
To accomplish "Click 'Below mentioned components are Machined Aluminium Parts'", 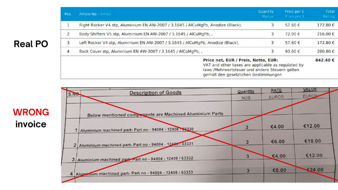I will click(155, 114).
